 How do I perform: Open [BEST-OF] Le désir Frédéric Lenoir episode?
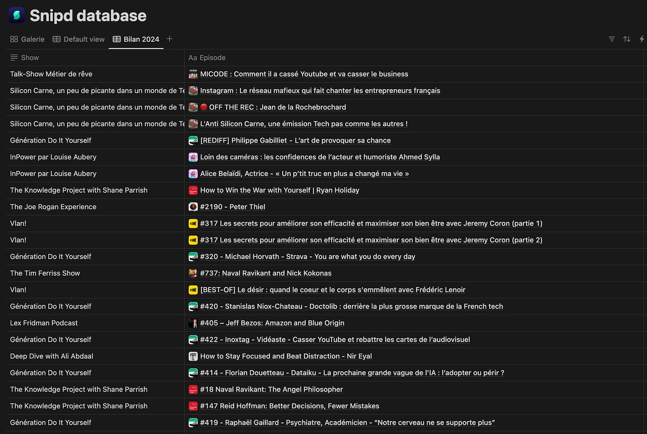coord(333,290)
